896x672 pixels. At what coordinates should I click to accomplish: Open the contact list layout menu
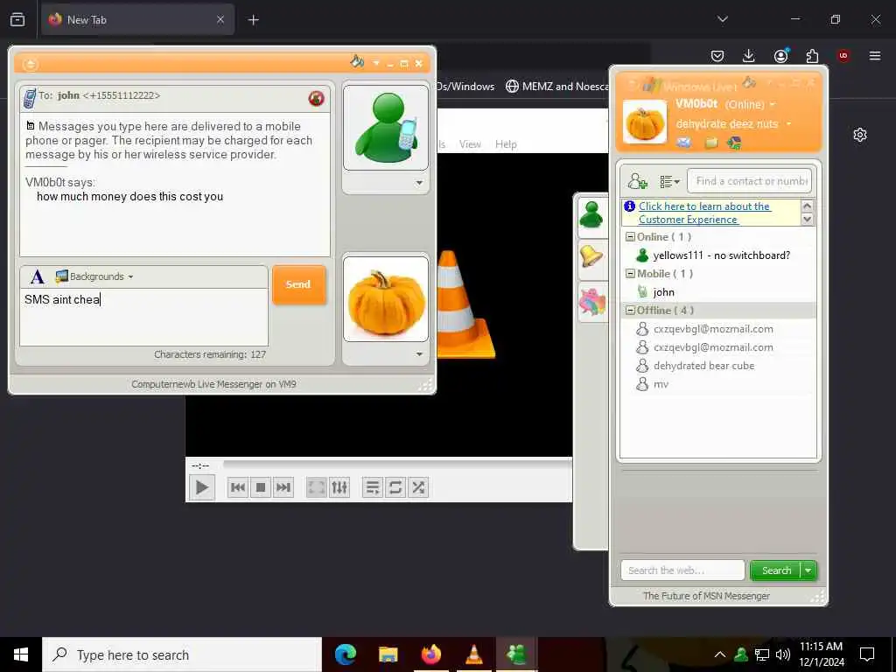click(x=669, y=182)
